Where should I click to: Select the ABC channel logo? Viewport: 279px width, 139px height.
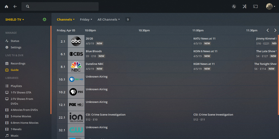[76, 41]
